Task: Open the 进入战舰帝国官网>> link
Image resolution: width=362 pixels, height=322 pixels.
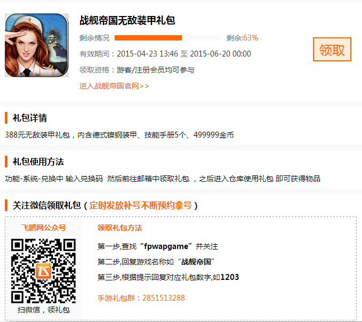Action: point(114,86)
